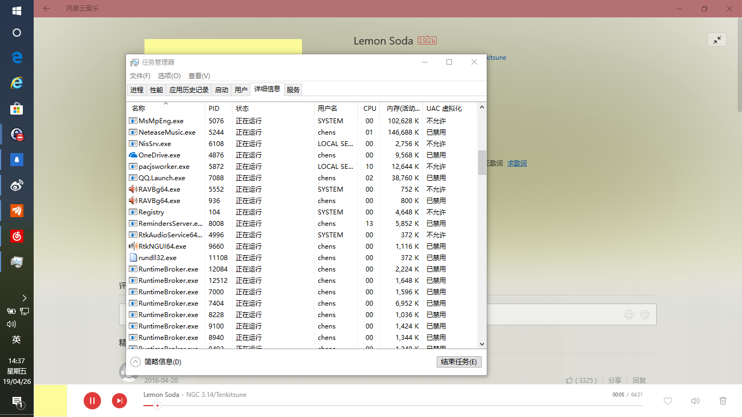Image resolution: width=742 pixels, height=417 pixels.
Task: Favorite the song with the heart icon
Action: click(x=668, y=401)
